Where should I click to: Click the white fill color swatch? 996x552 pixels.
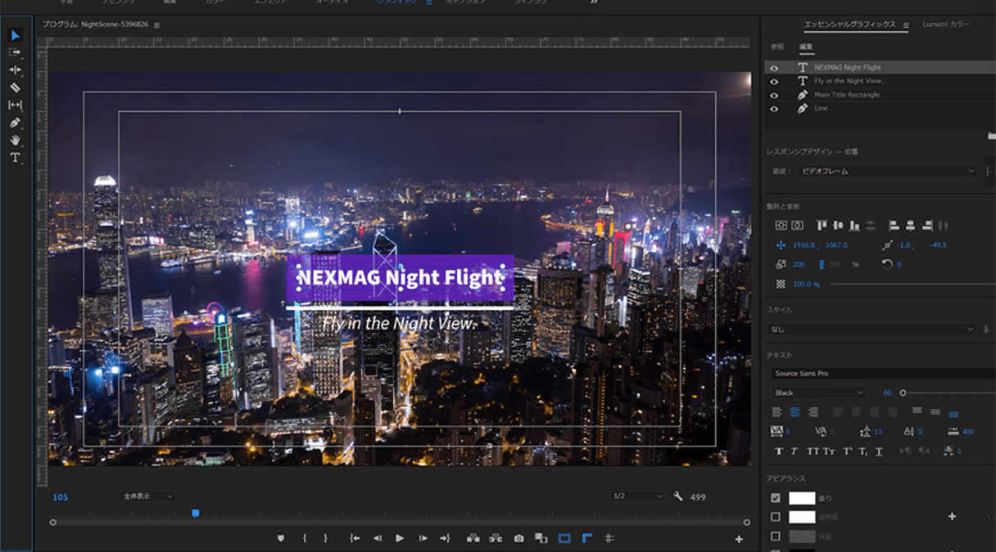coord(802,498)
